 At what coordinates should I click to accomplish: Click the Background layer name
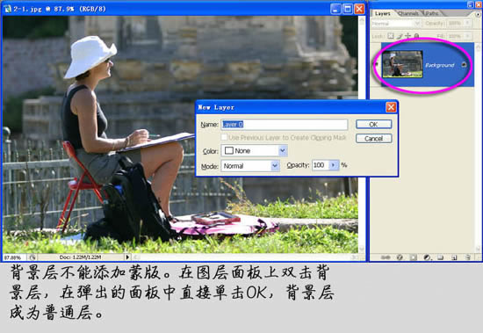click(x=440, y=65)
